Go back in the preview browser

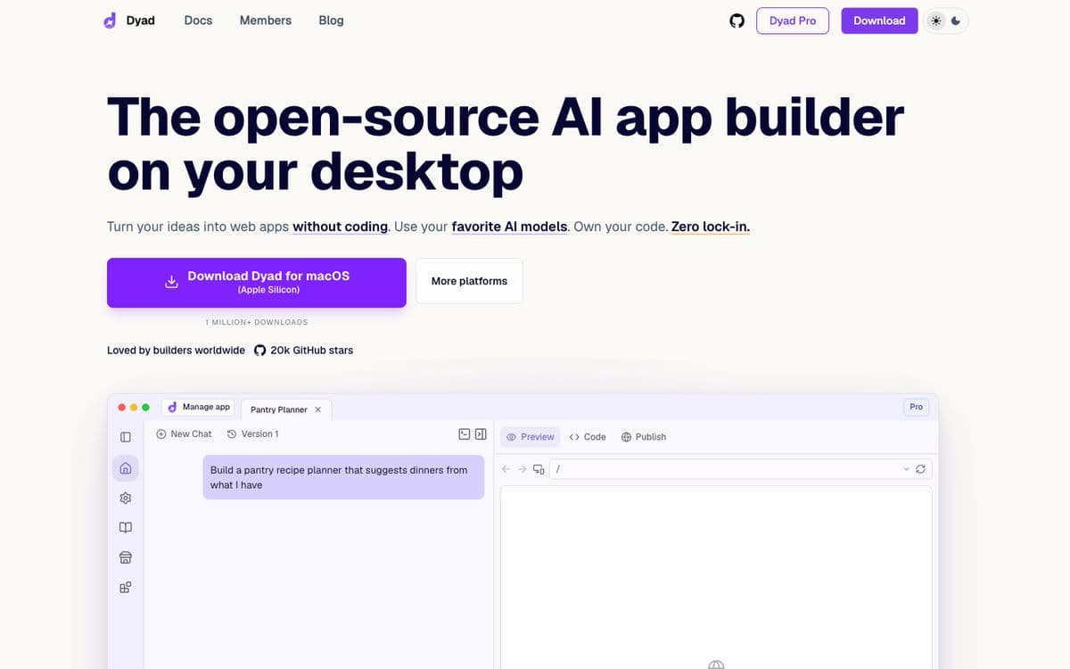tap(506, 469)
